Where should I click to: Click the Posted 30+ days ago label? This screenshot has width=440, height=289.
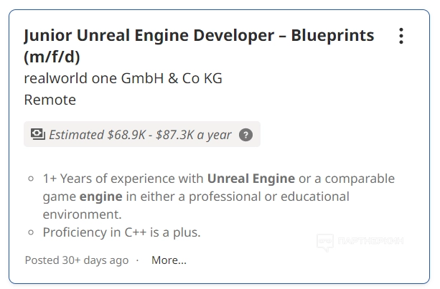point(77,260)
